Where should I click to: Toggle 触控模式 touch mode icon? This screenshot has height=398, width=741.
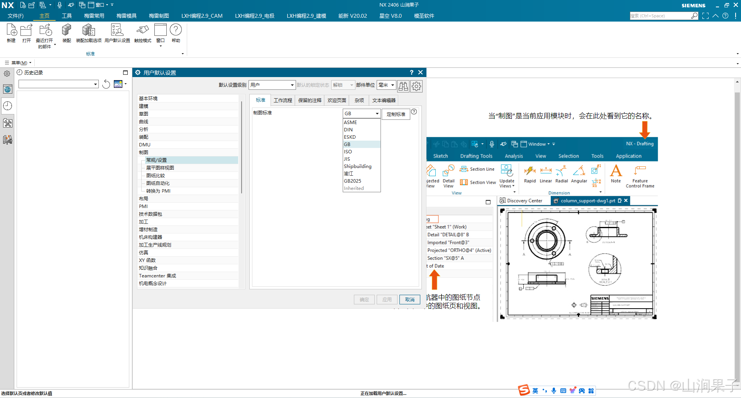coord(142,30)
